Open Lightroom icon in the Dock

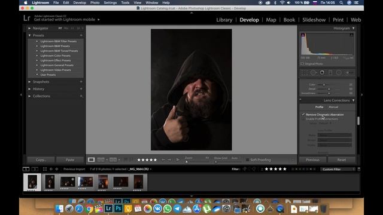[108, 208]
